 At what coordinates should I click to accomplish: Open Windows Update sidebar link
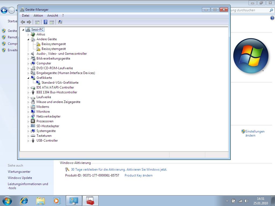tap(20, 178)
